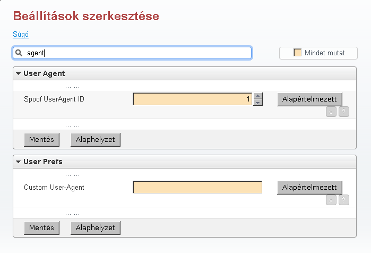Increase Spoof UserAgent ID with up arrow
Viewport: 371px width, 253px height.
(x=258, y=96)
